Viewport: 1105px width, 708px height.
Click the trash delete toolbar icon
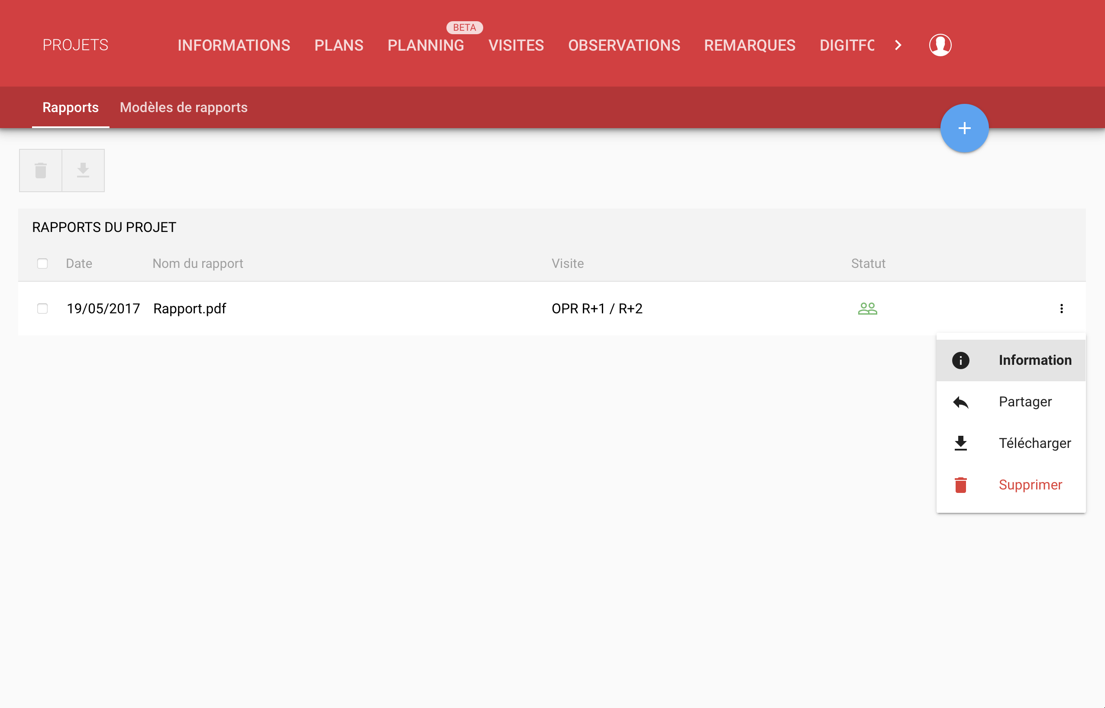coord(40,171)
